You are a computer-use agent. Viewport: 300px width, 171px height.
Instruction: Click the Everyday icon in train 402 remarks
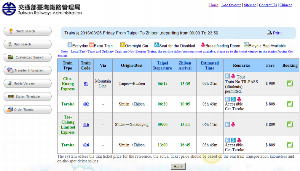point(227,99)
